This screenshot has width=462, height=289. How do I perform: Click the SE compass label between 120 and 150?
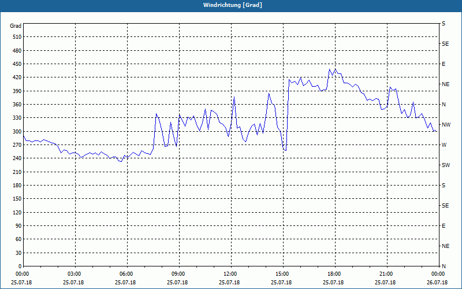pos(445,206)
